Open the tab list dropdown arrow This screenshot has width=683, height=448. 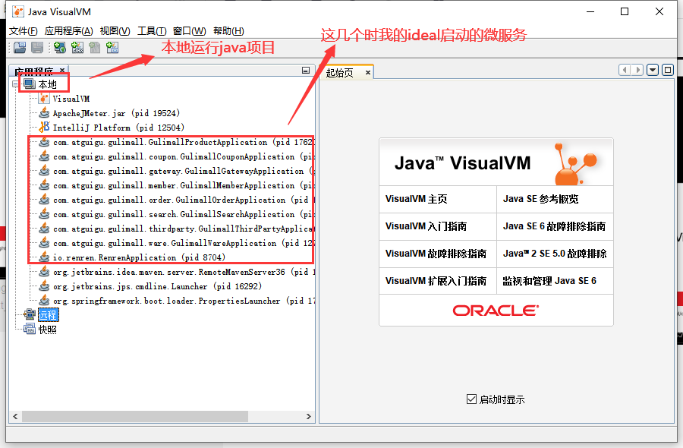pyautogui.click(x=653, y=70)
